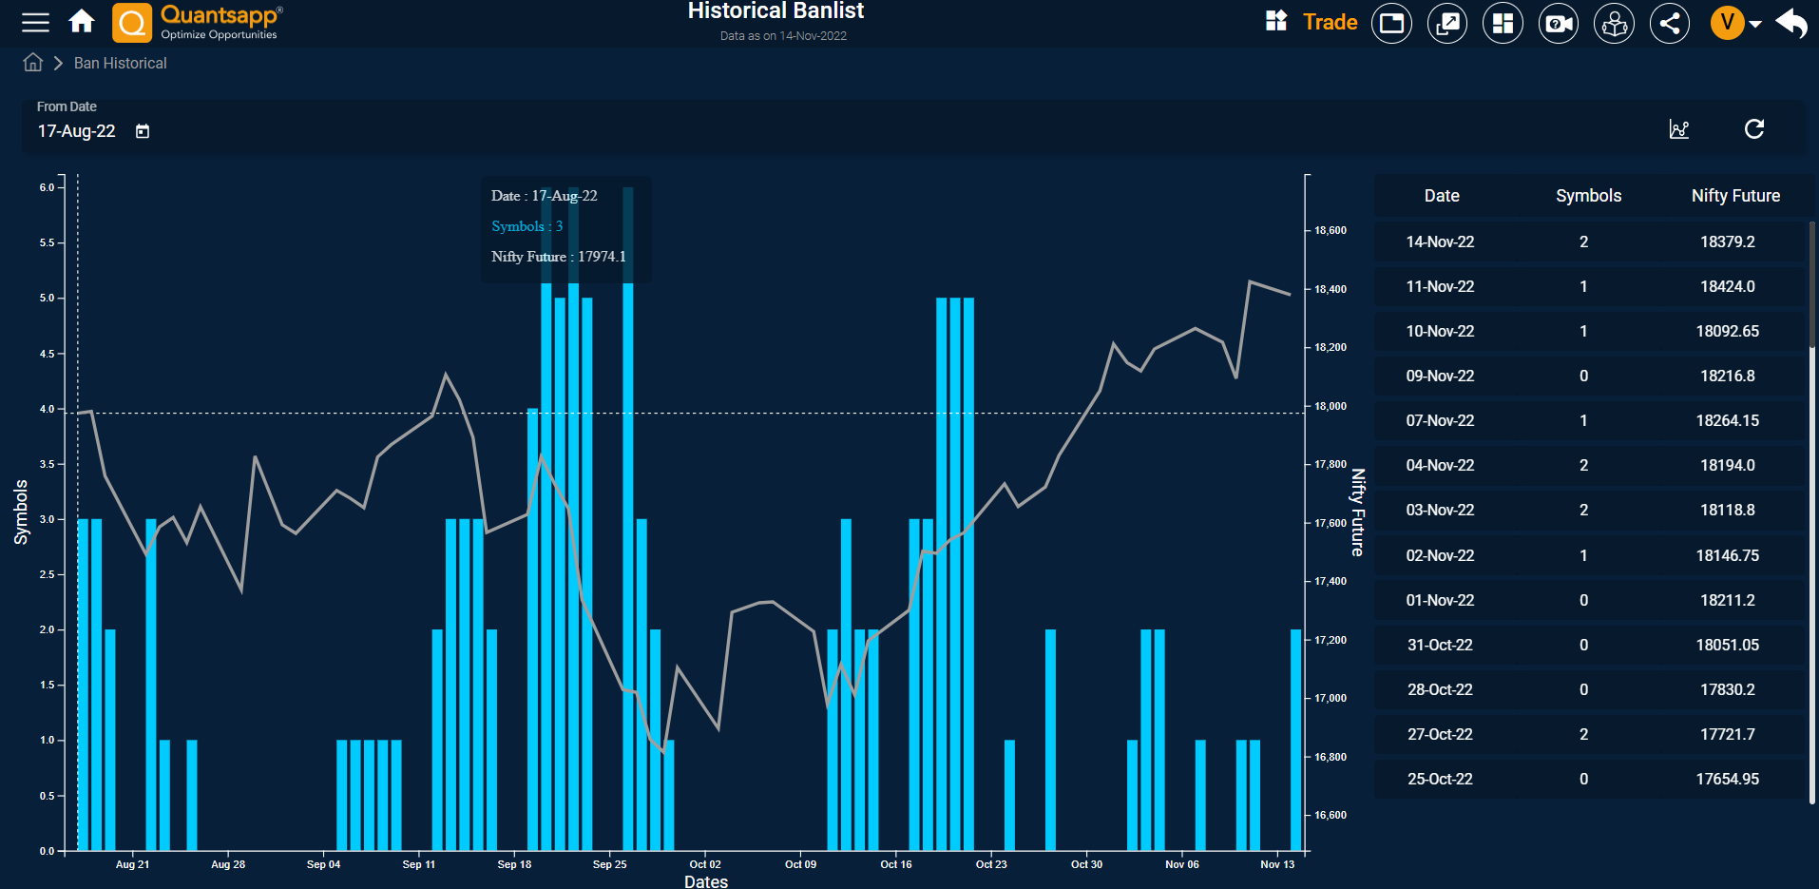Click the Quantsapp logo
This screenshot has height=889, width=1819.
(x=198, y=23)
